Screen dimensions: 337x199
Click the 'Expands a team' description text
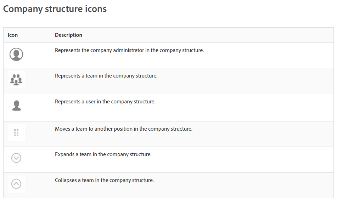[103, 154]
